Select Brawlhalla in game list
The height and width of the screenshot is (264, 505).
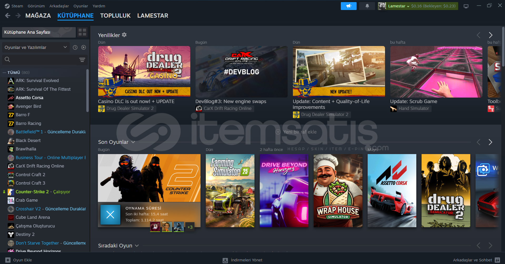click(x=26, y=149)
